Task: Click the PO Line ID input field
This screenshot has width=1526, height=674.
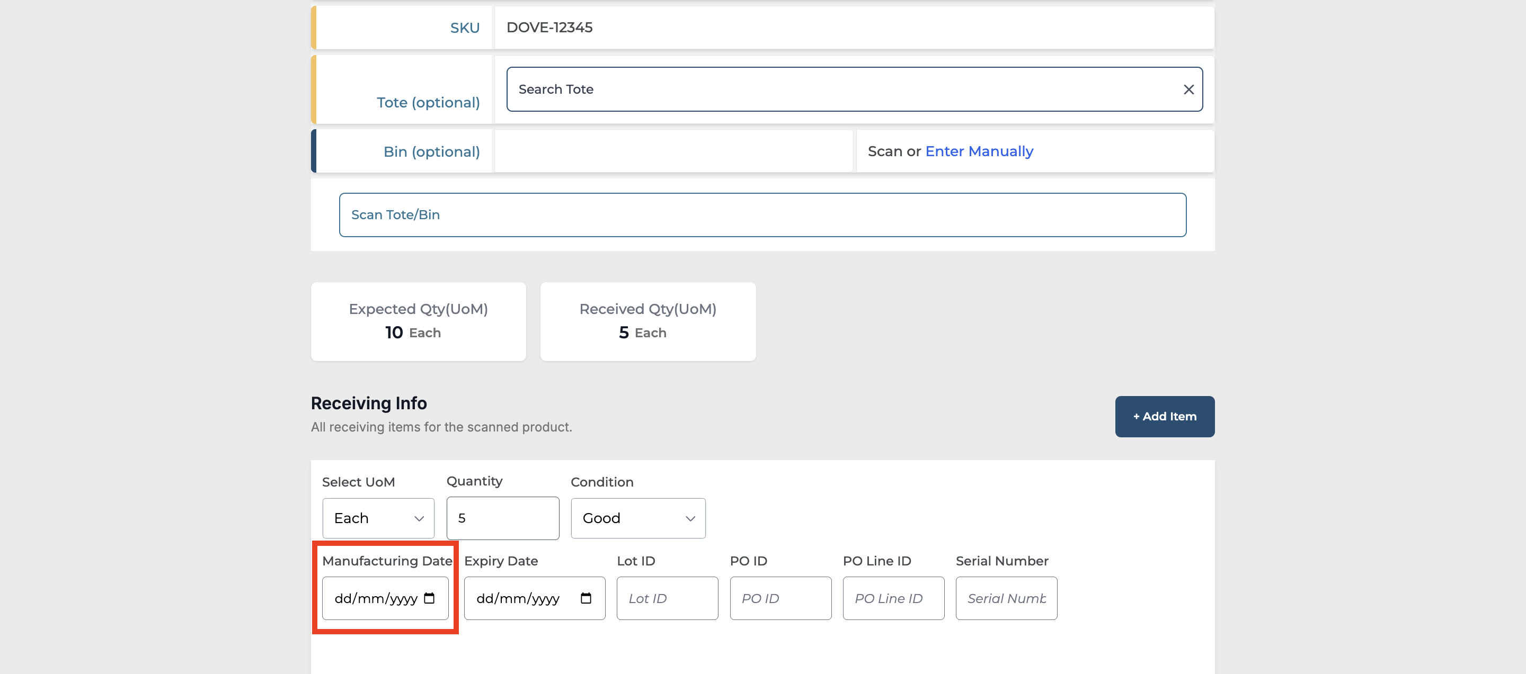Action: coord(893,598)
